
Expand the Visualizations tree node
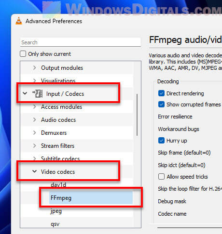[x=34, y=80]
